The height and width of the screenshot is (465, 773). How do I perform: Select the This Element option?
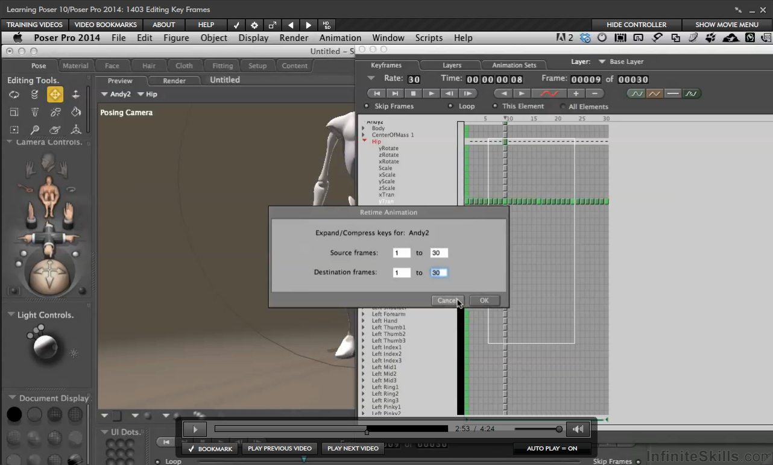coord(495,106)
